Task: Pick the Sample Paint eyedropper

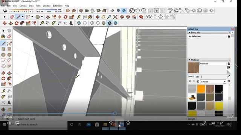Action: (229, 76)
